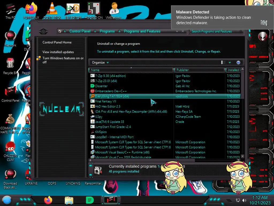Open the Network desktop icon
Image resolution: width=274 pixels, height=206 pixels.
(10, 39)
